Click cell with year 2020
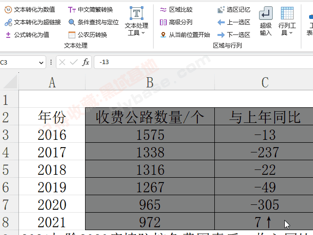Image resolution: width=313 pixels, height=235 pixels. coord(52,204)
